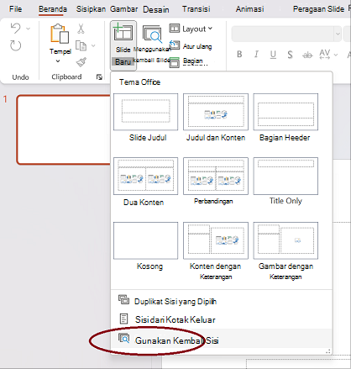Click the Copy icon
Screen dimensions: 351x369
81,45
